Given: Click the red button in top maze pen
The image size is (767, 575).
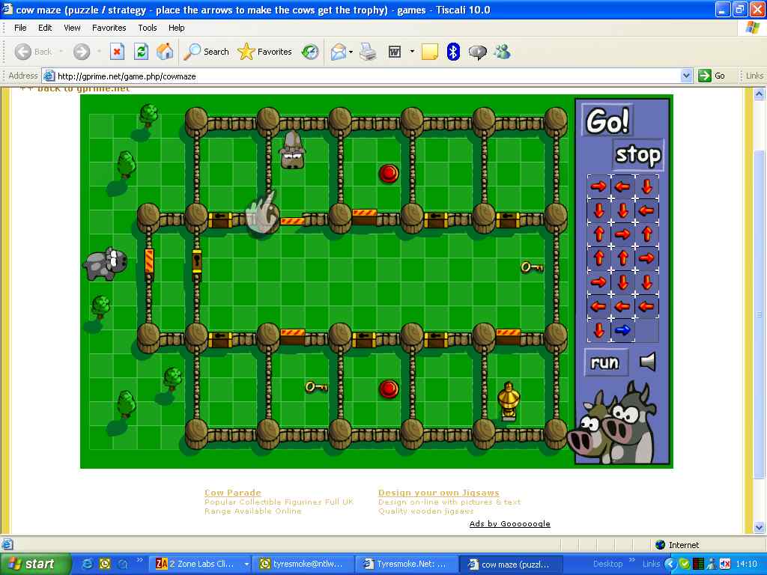Looking at the screenshot, I should 389,173.
